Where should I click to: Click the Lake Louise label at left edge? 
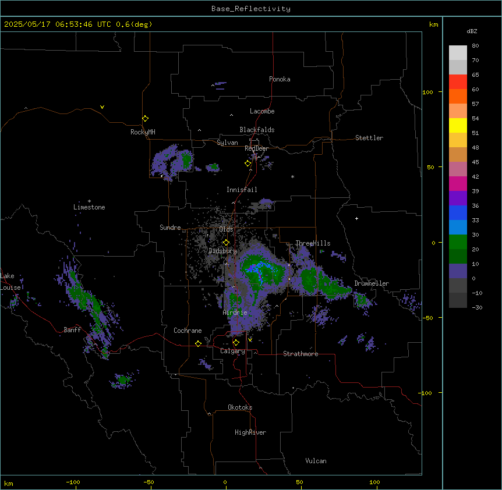[x=9, y=282]
